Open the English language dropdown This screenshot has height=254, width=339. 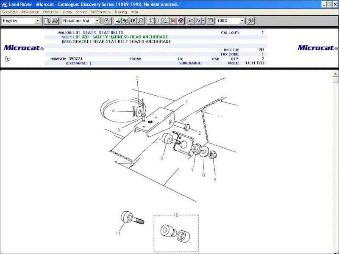tap(37, 21)
